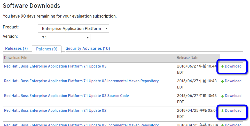Open the 7.1 Update 03 patch link

55,66
